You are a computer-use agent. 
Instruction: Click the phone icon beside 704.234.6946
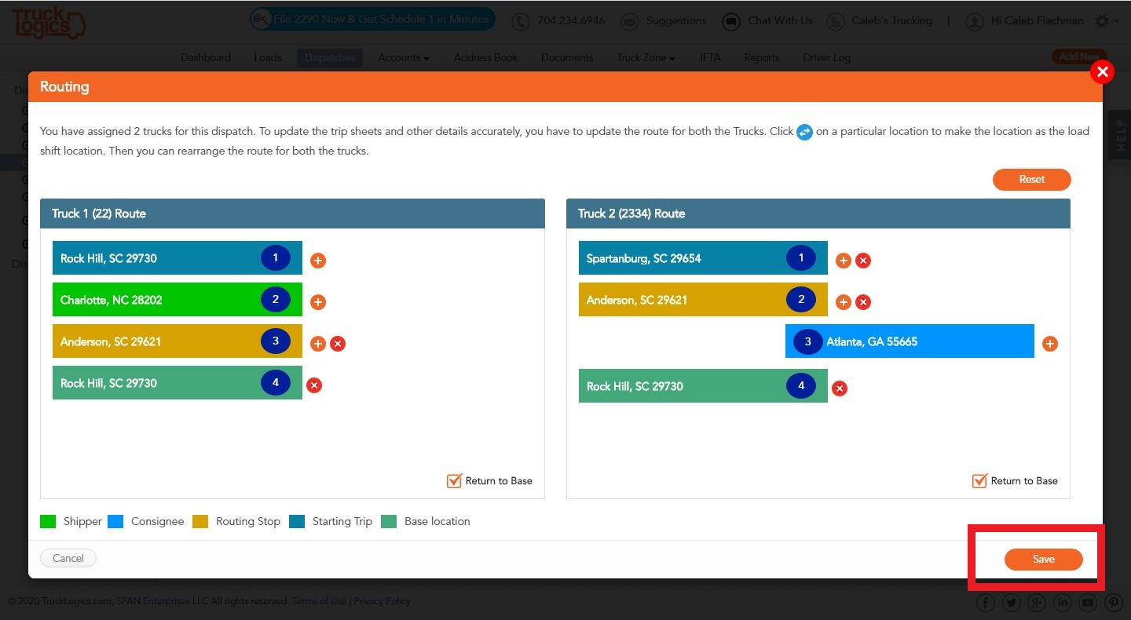tap(521, 22)
